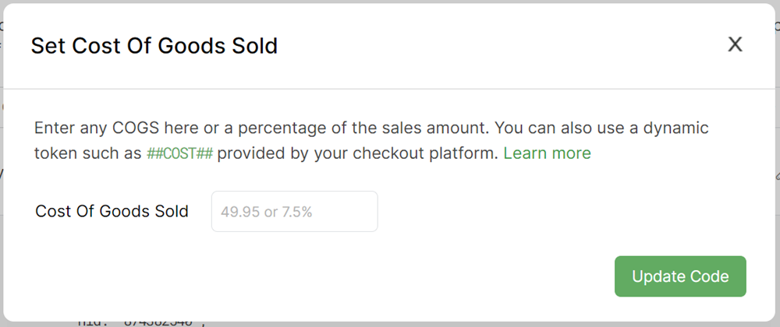
Task: Click the 49.95 or 7.5% placeholder text
Action: tap(266, 212)
